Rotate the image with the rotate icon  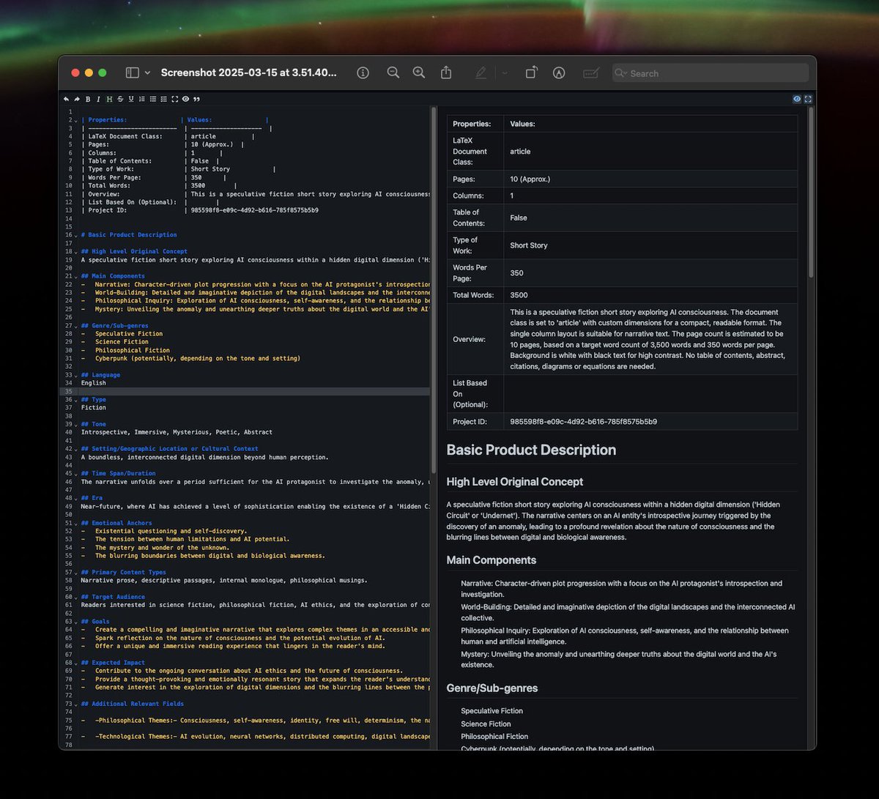click(532, 73)
